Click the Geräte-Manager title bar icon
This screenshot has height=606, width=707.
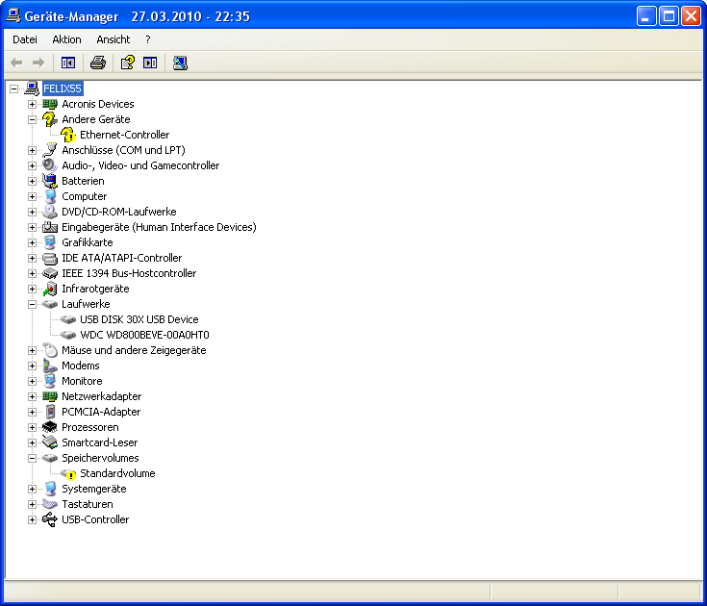click(x=13, y=16)
